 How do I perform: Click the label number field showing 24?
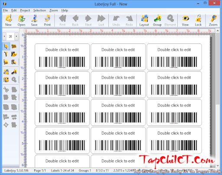10,36
